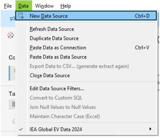Choose Refresh Data Source
Image resolution: width=160 pixels, height=138 pixels.
tap(52, 29)
